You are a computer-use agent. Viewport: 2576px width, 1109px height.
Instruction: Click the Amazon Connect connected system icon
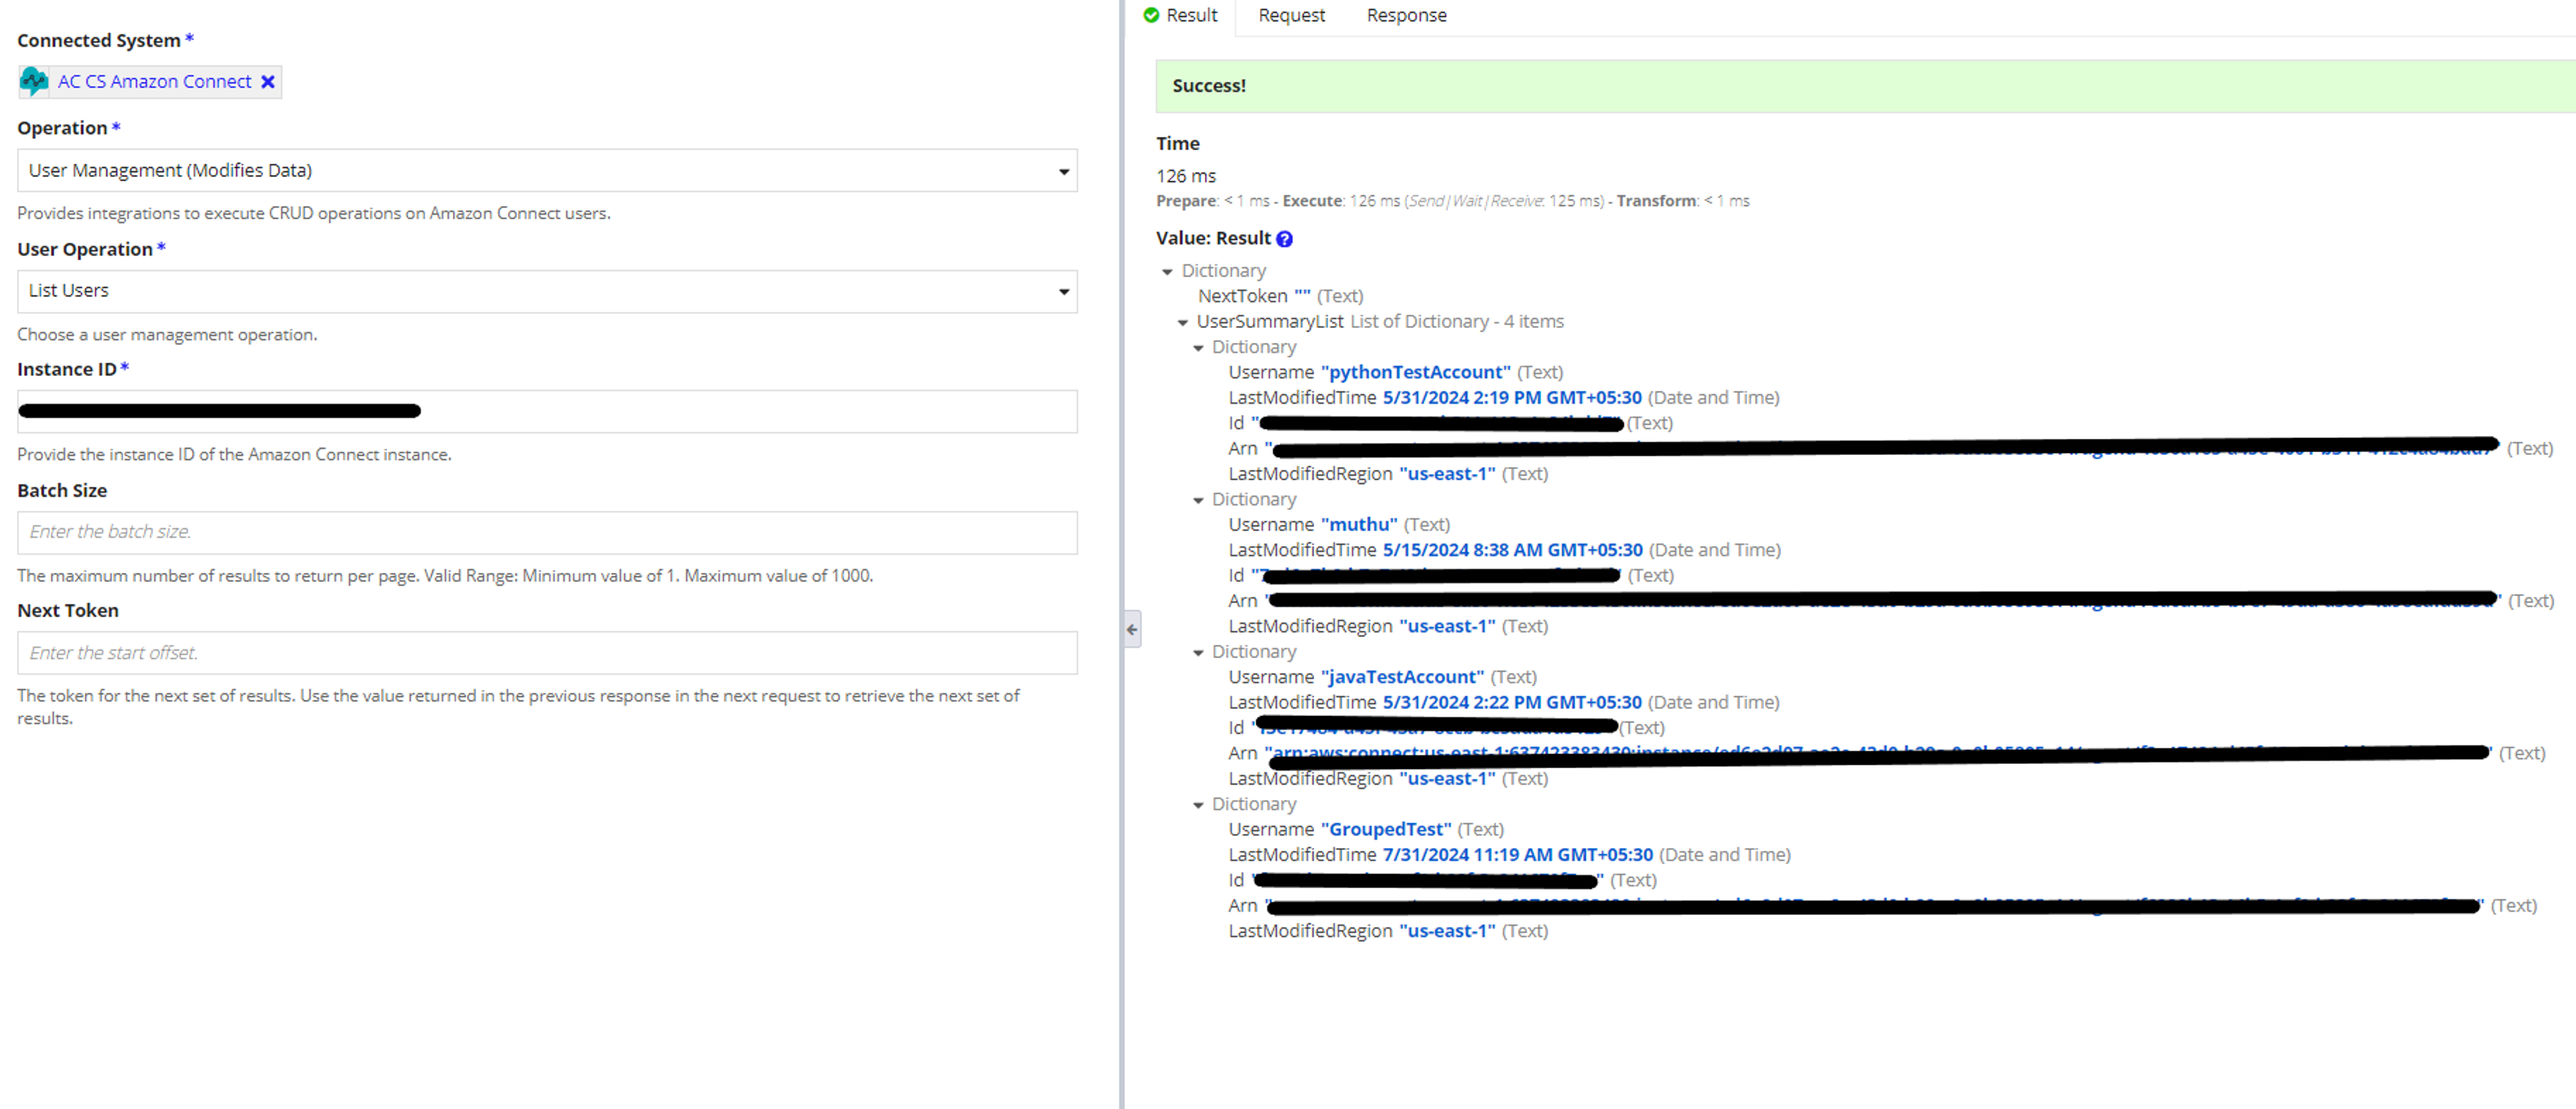[x=35, y=82]
